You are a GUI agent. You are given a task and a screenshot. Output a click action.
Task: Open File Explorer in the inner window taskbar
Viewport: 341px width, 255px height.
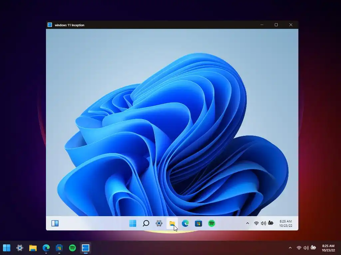click(172, 223)
